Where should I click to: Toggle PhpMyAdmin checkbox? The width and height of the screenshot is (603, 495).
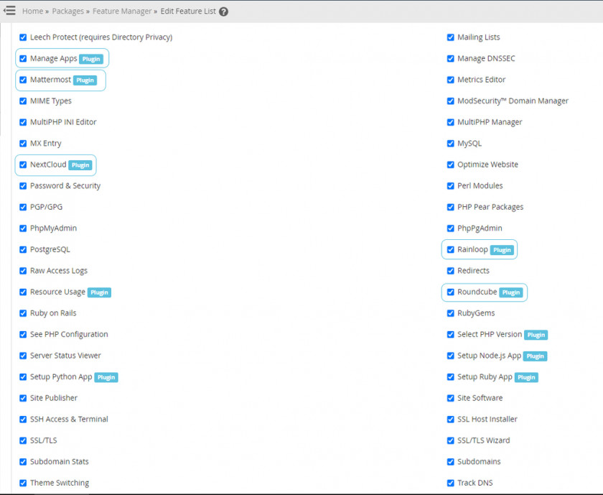tap(23, 228)
